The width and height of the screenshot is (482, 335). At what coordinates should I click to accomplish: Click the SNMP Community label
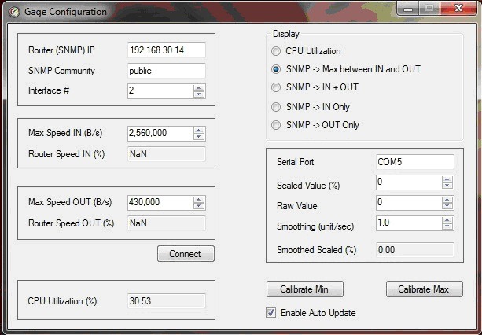click(x=61, y=71)
